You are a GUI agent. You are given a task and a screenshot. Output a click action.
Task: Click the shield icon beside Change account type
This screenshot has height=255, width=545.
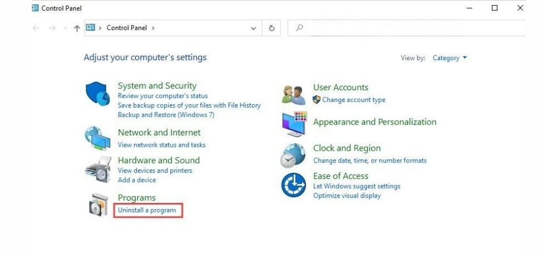316,100
